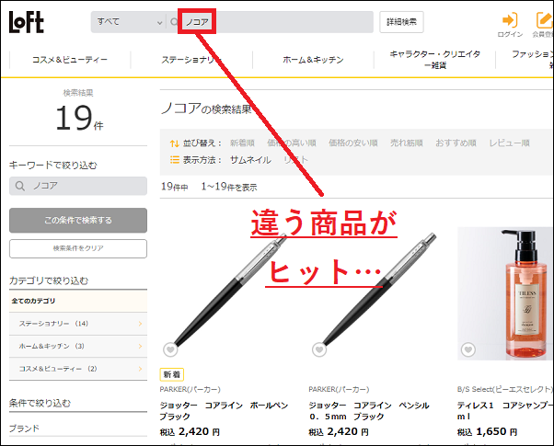Favorite the Parker ボールペン with its heart icon
This screenshot has height=446, width=554.
(x=169, y=349)
